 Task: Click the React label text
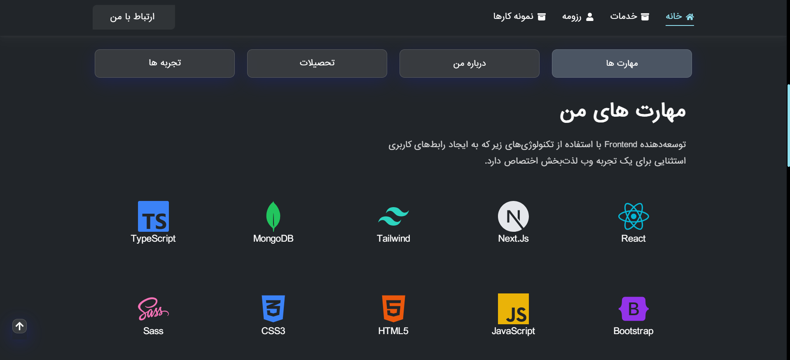[633, 238]
